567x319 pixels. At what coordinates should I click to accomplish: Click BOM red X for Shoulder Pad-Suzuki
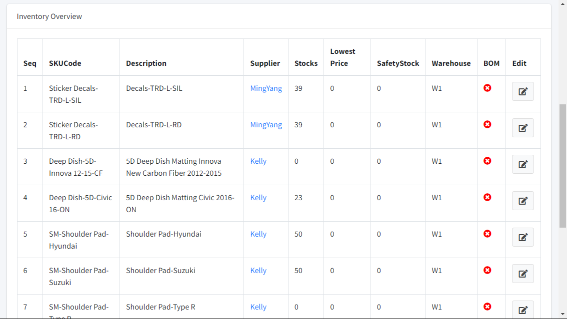(487, 270)
